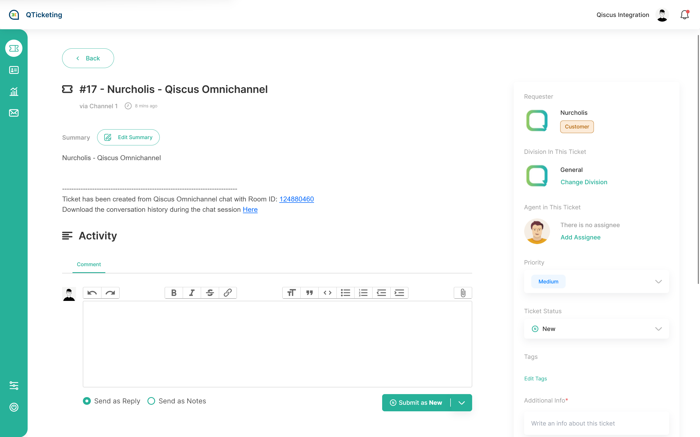This screenshot has height=437, width=700.
Task: Open the Room ID 124880460 link
Action: point(297,199)
